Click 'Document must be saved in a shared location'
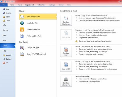The width and height of the screenshot is (122, 97). 95,41
